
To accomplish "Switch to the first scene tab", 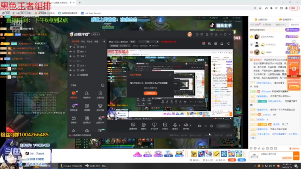I will pos(76,41).
